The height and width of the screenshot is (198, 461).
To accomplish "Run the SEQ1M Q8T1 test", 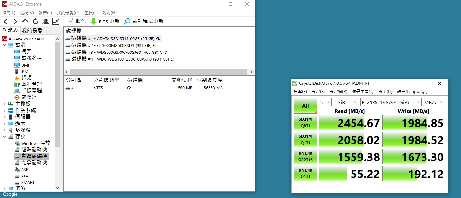I will coord(305,123).
